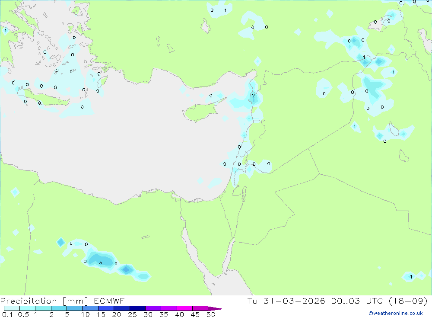Select the 15–20 mm legend swatch
The width and height of the screenshot is (432, 317).
point(106,308)
